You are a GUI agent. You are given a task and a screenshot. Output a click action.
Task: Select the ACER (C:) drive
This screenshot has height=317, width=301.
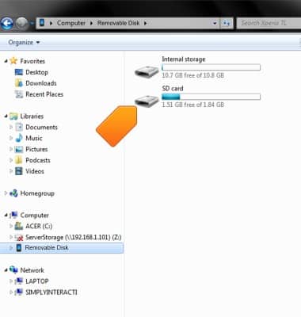39,227
